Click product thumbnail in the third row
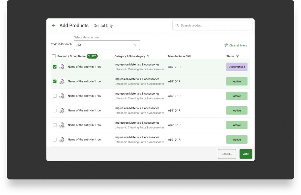Image resolution: width=301 pixels, height=195 pixels. (x=62, y=96)
